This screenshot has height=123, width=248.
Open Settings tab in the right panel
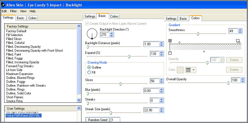click(171, 19)
